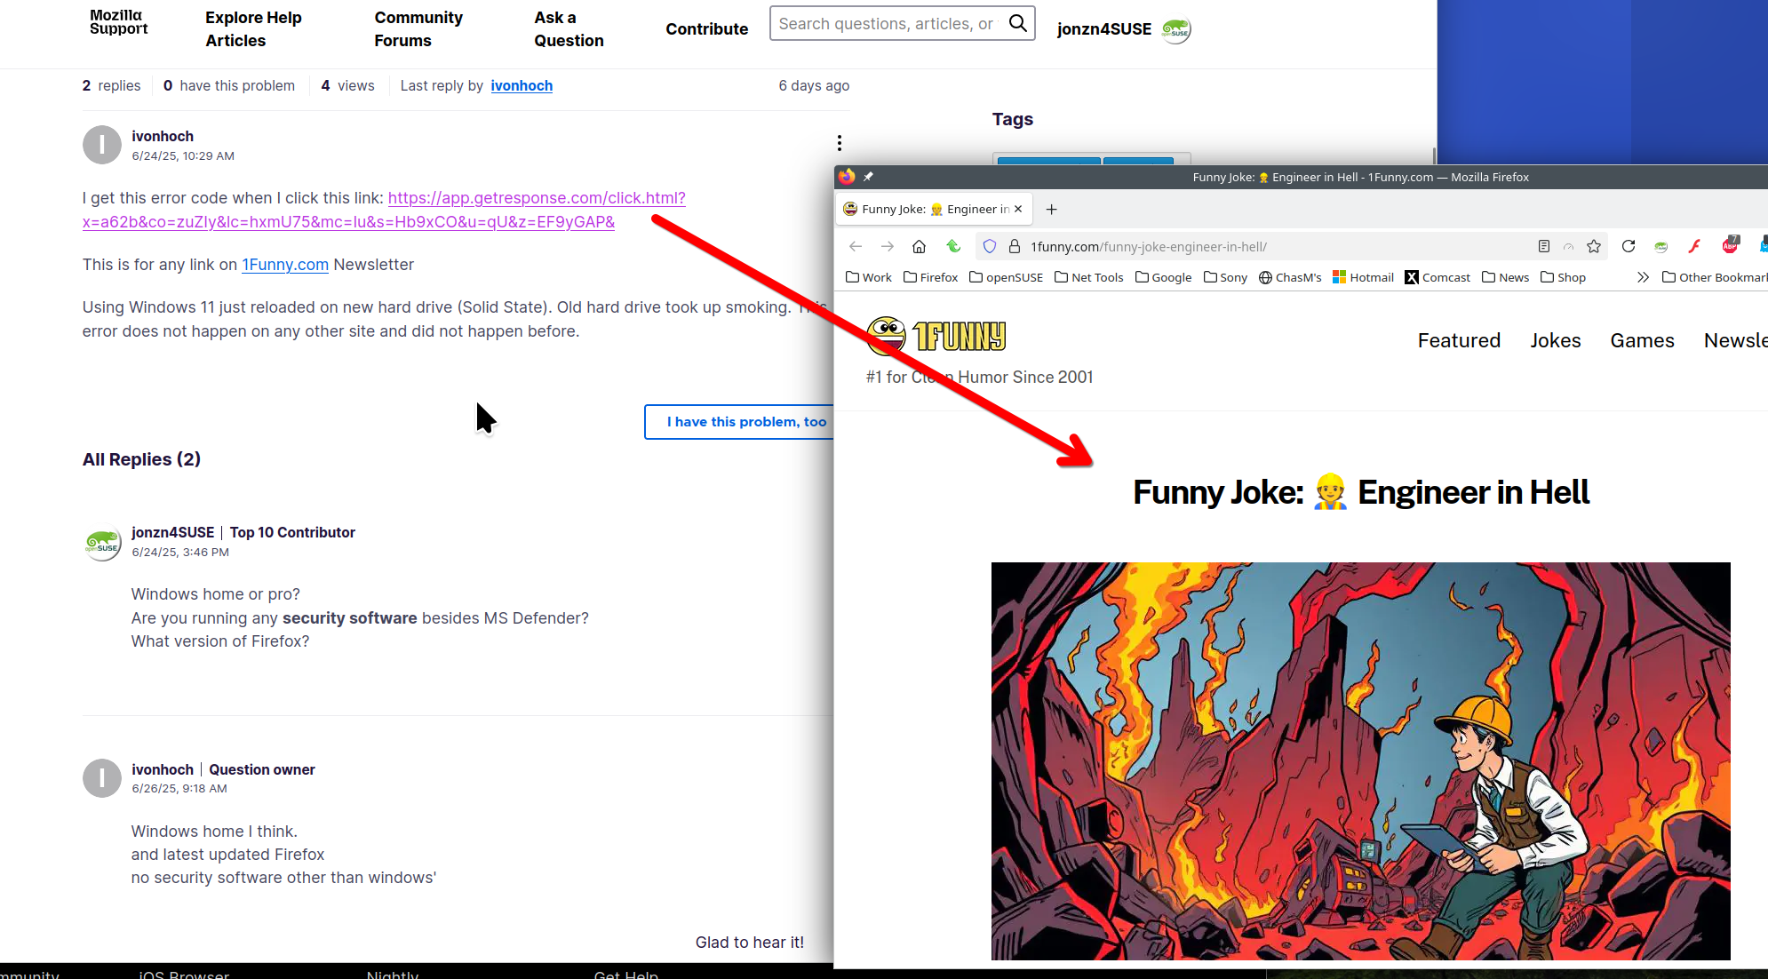Image resolution: width=1768 pixels, height=979 pixels.
Task: Click the avatar beside the Question owner reply
Action: tap(102, 778)
